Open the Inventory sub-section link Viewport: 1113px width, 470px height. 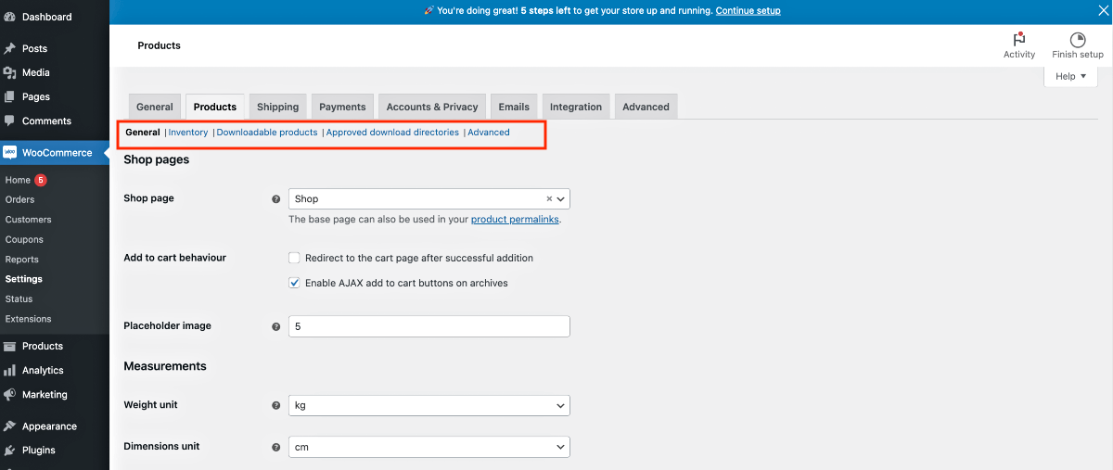click(x=188, y=133)
